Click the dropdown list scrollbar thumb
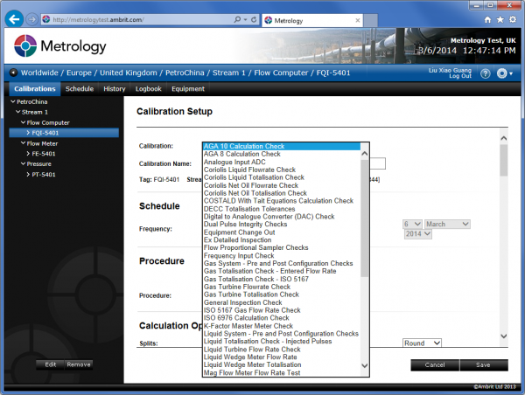This screenshot has width=525, height=395. click(365, 218)
